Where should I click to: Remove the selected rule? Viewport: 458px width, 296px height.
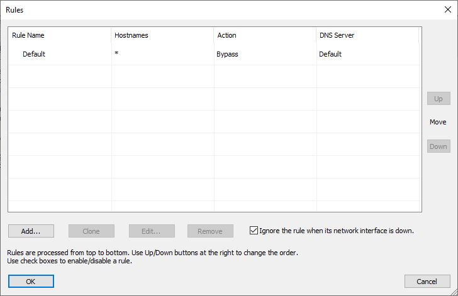(210, 231)
